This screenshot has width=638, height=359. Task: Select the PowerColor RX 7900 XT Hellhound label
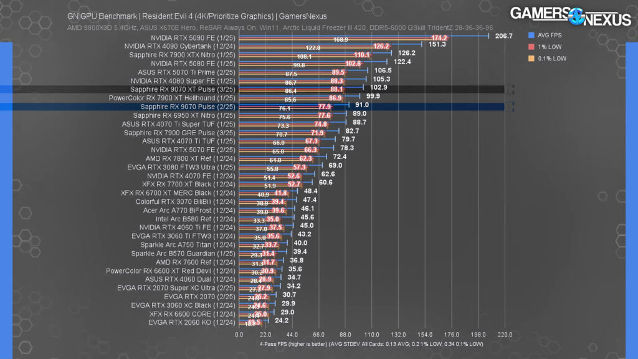pos(172,98)
